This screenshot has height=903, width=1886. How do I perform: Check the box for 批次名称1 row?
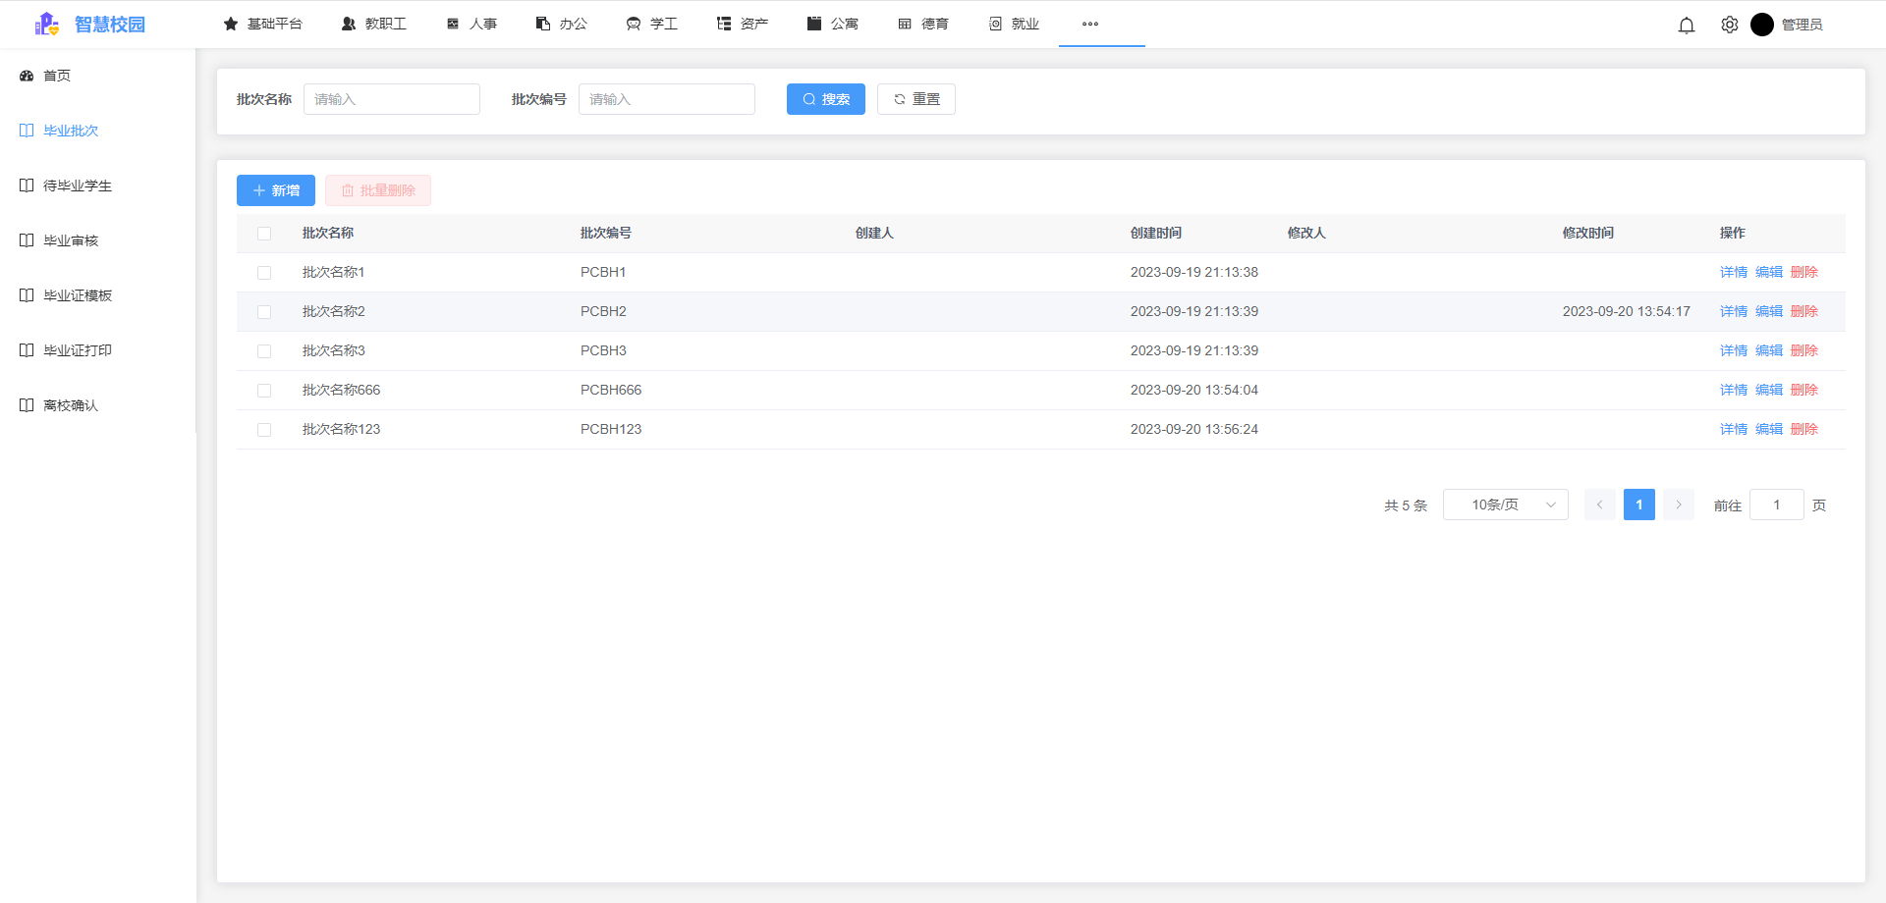[x=264, y=273]
